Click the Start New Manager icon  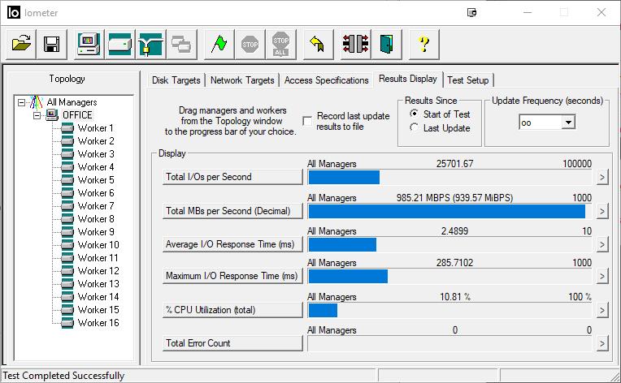click(89, 44)
